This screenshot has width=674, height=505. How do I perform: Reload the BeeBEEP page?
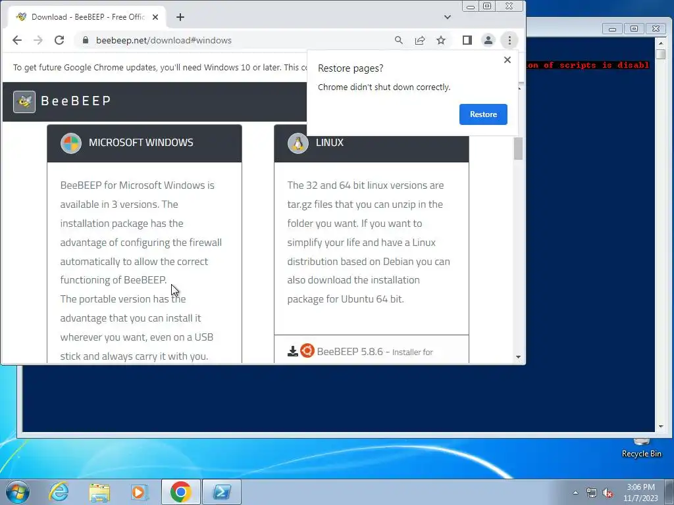pos(59,40)
